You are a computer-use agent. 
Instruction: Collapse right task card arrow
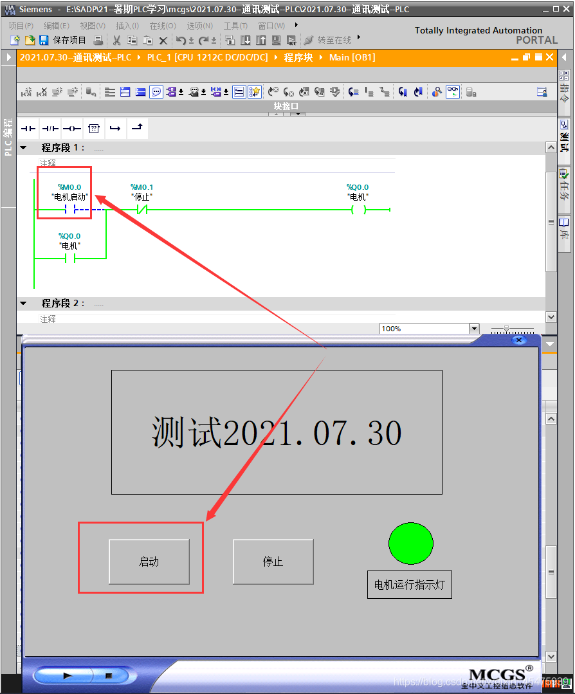pyautogui.click(x=564, y=57)
